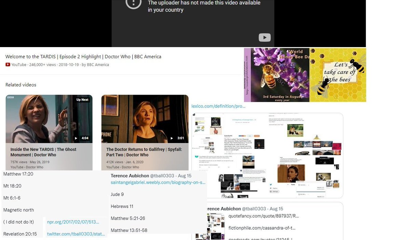Screen dimensions: 410x240
Task: Click the Hebrews 11 text
Action: (x=122, y=206)
